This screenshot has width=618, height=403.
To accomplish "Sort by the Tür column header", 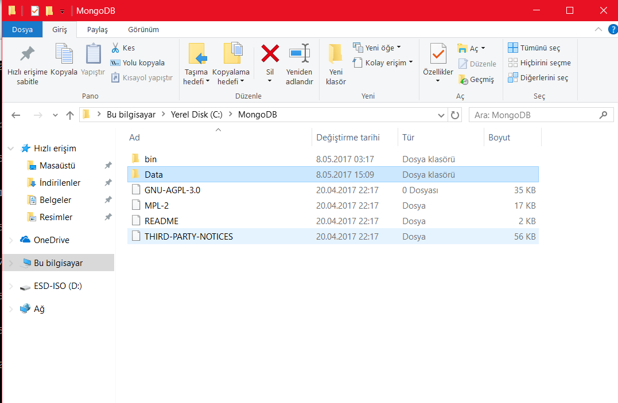I will (409, 138).
